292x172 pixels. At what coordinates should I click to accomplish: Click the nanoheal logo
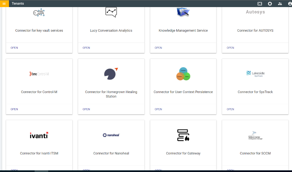point(111,135)
